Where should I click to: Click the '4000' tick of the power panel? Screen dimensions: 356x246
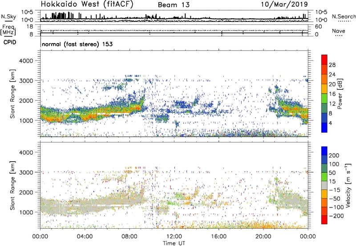tap(26, 61)
